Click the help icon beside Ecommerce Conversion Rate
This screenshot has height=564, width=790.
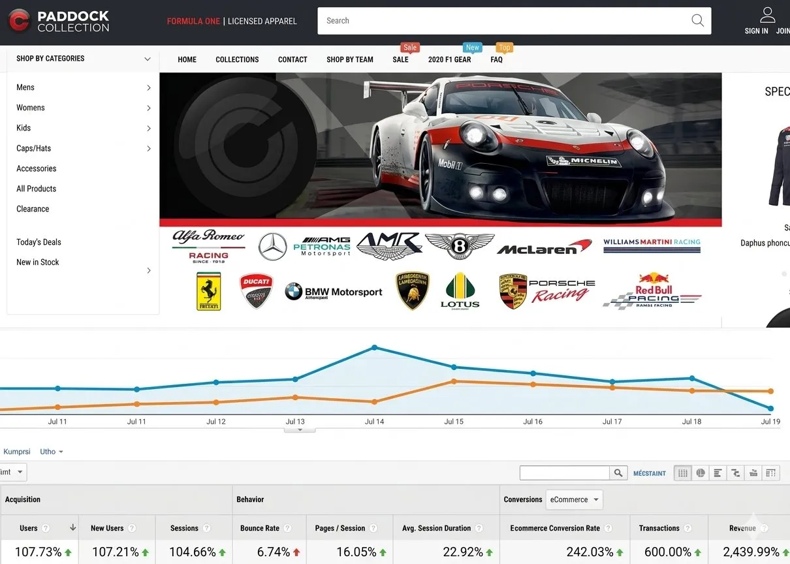pyautogui.click(x=608, y=528)
